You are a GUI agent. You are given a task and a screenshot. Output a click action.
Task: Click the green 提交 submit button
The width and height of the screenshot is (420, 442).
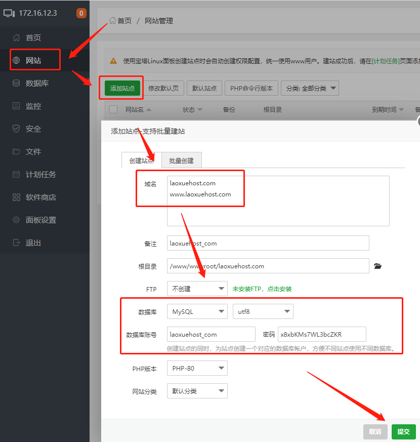tap(403, 431)
